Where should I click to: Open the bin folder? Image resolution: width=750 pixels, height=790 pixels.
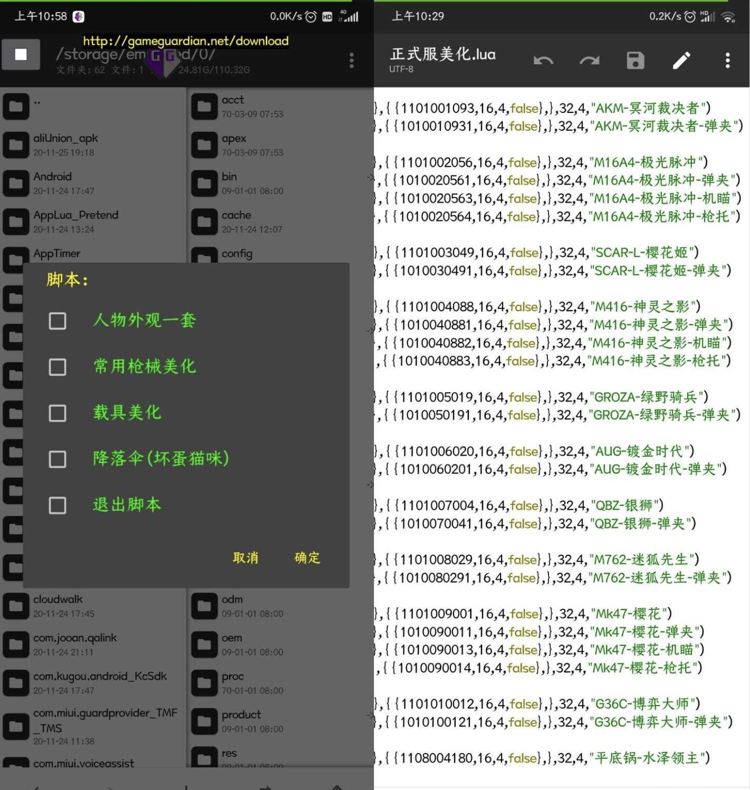click(281, 184)
